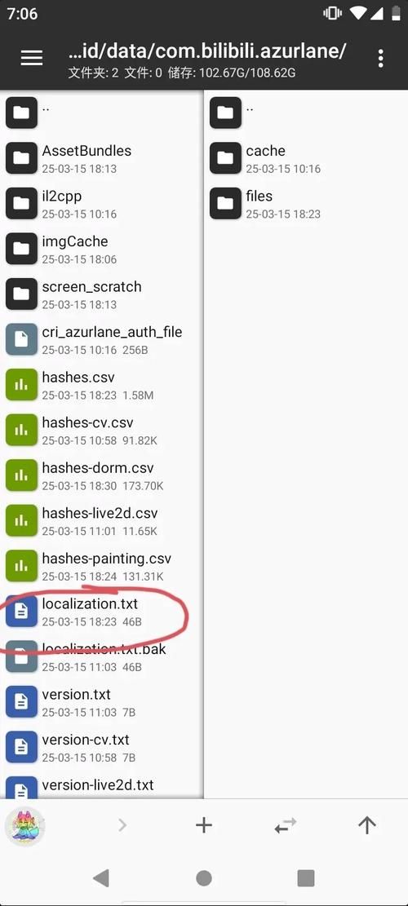This screenshot has height=906, width=408.
Task: Swap panes with the double-arrow icon
Action: (286, 825)
